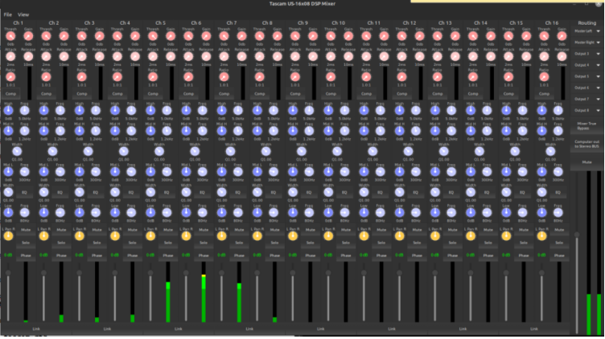Image resolution: width=605 pixels, height=339 pixels.
Task: Open the Master Left routing dropdown
Action: [586, 31]
